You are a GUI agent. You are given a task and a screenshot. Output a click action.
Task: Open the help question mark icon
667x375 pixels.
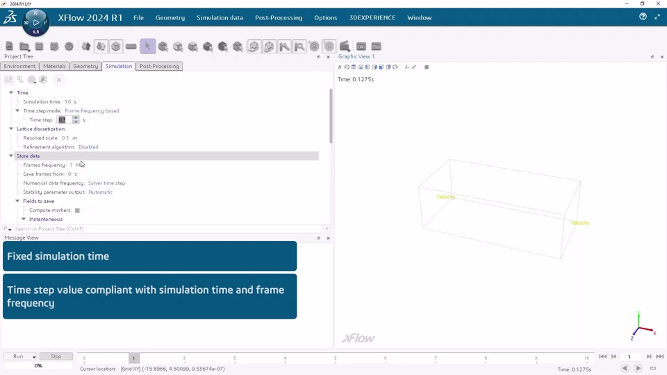(643, 17)
